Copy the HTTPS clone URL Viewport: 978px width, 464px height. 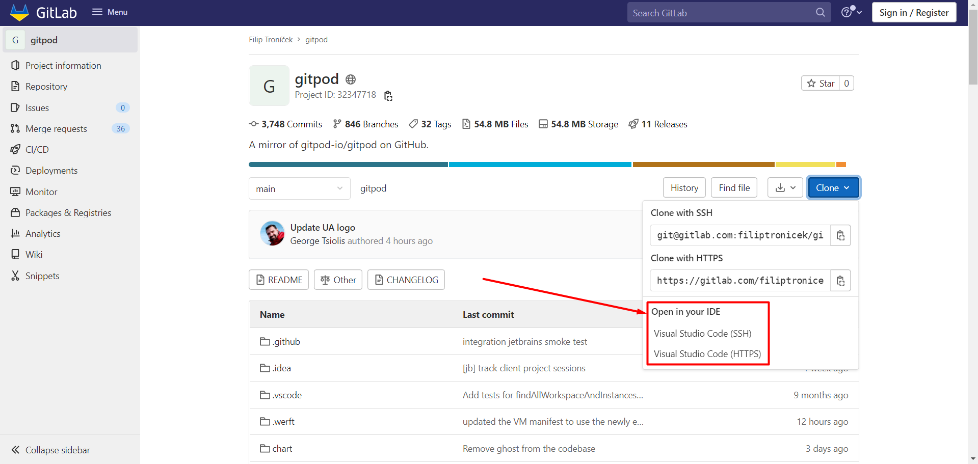(840, 281)
